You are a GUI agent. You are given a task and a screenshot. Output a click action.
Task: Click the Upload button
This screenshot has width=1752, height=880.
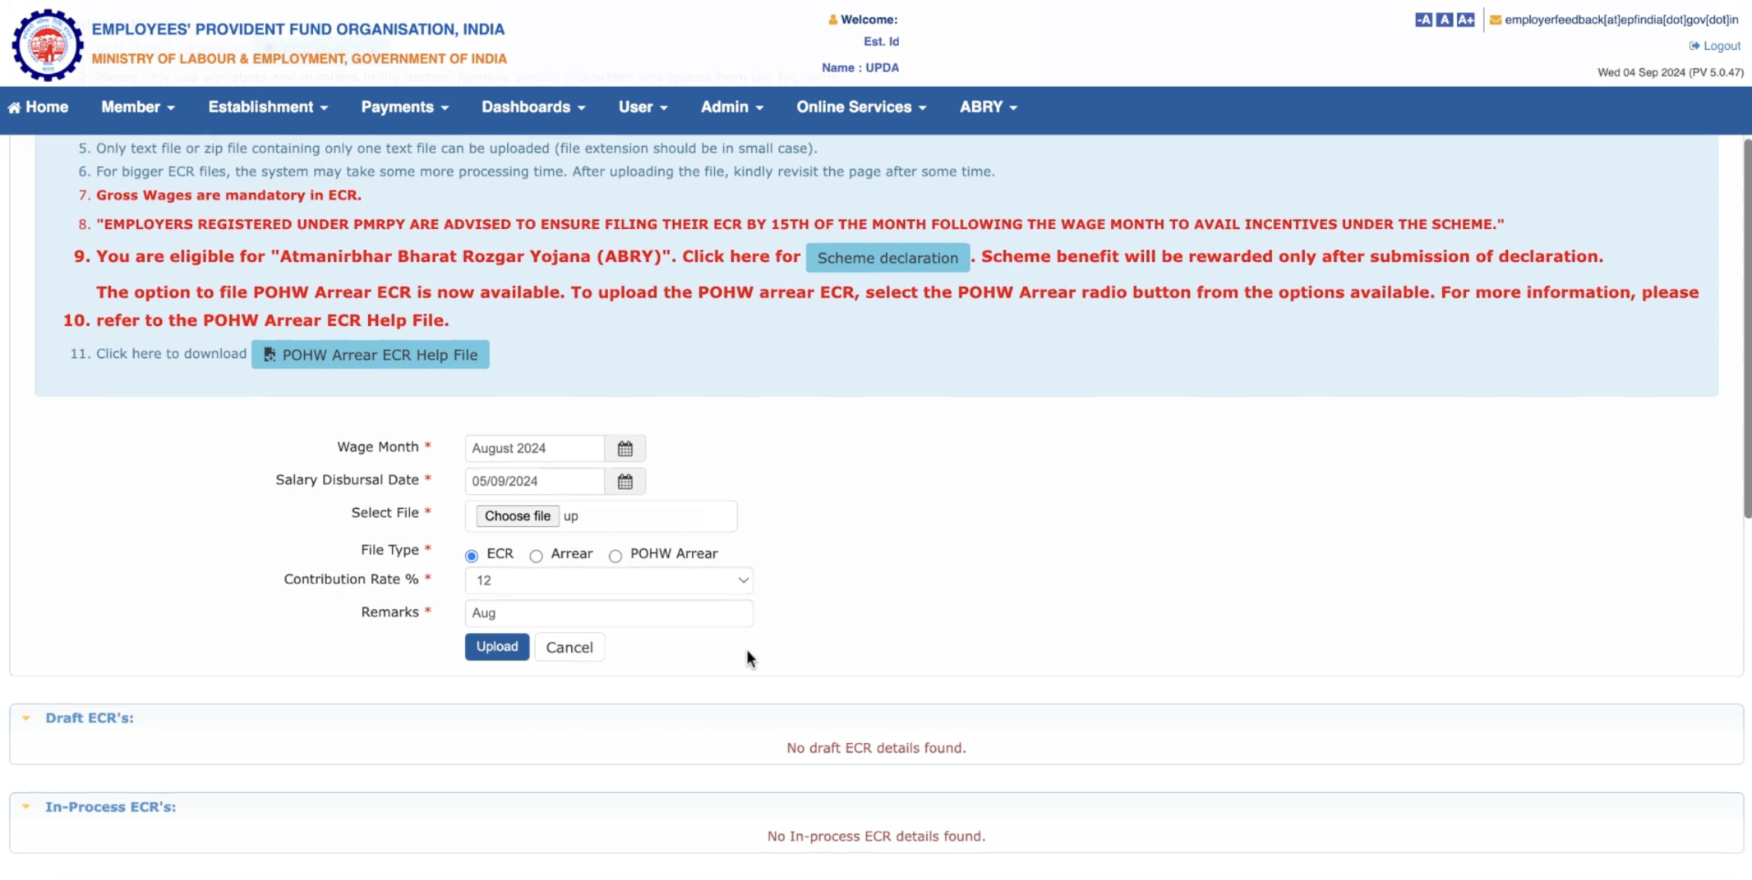click(497, 647)
